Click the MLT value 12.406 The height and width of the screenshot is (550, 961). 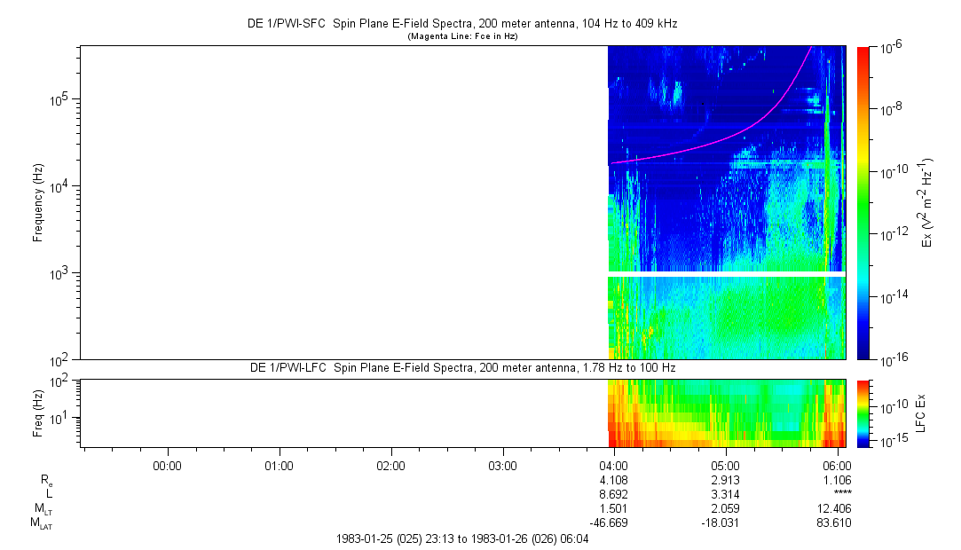point(838,508)
